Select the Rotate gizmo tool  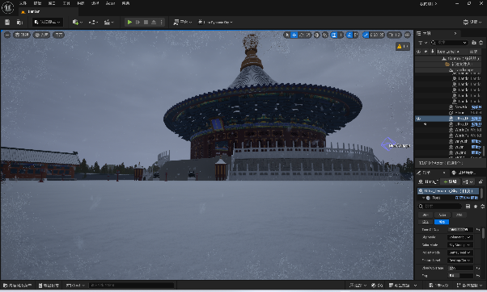tap(301, 35)
